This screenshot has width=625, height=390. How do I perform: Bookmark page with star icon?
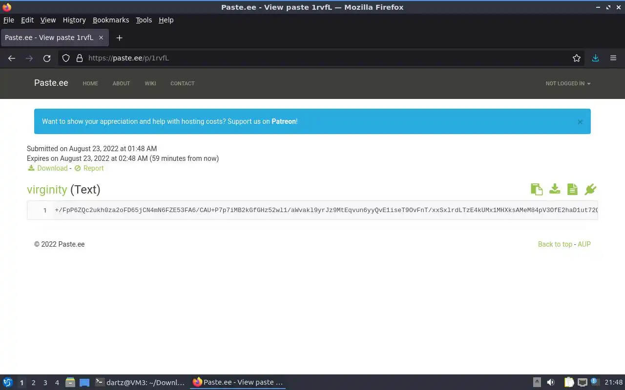577,58
